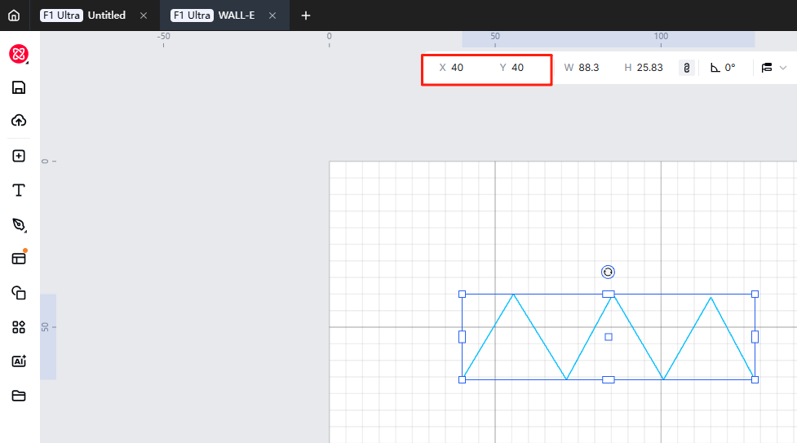Click the Home icon in the title bar
The height and width of the screenshot is (443, 797).
tap(14, 16)
